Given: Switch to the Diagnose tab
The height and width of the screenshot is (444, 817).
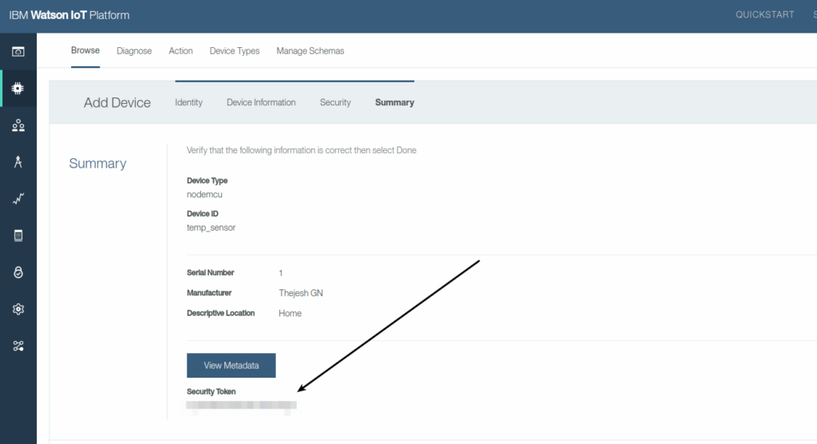Looking at the screenshot, I should pos(134,50).
